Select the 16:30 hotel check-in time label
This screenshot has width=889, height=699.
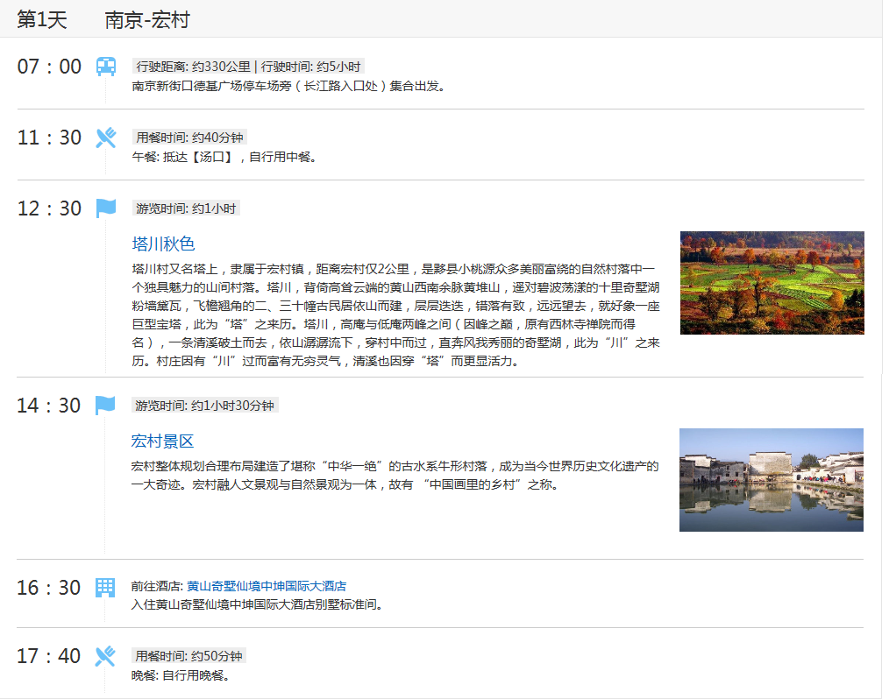[49, 587]
